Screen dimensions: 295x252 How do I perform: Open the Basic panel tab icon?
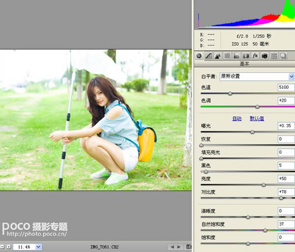click(x=199, y=56)
